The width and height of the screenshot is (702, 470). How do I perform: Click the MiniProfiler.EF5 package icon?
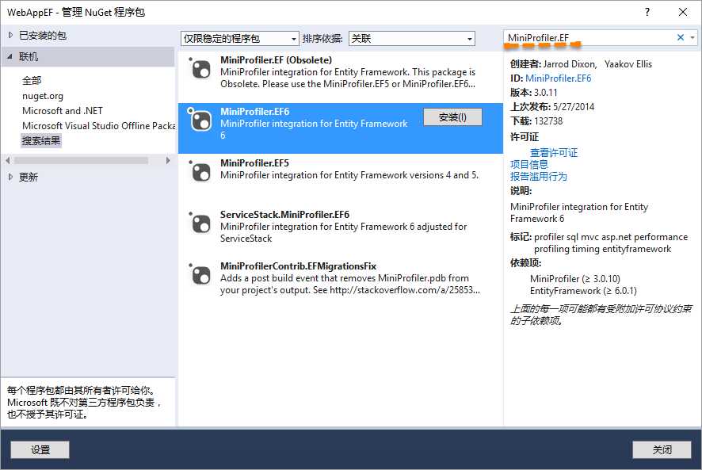click(200, 172)
